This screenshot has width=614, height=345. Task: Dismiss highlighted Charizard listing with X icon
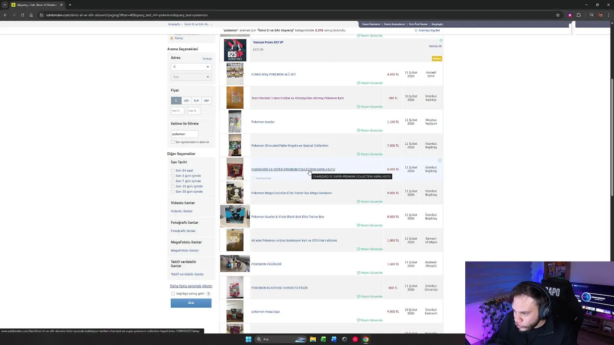[440, 161]
